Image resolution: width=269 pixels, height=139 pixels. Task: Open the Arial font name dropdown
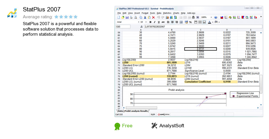click(x=139, y=22)
